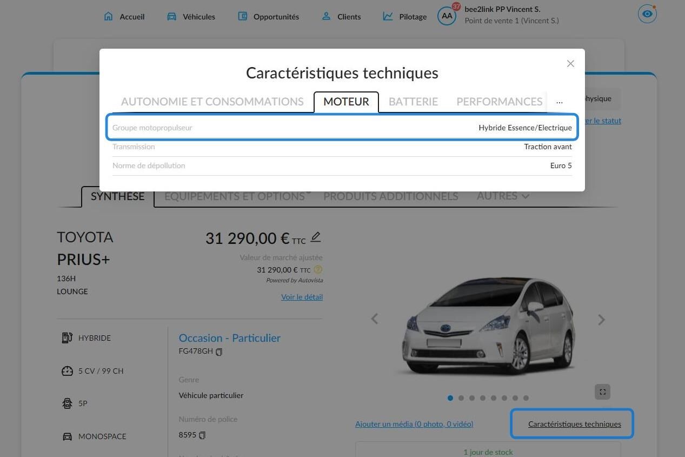Select AUTONOMIE ET CONSOMMATIONS tab
This screenshot has height=457, width=685.
(x=212, y=102)
